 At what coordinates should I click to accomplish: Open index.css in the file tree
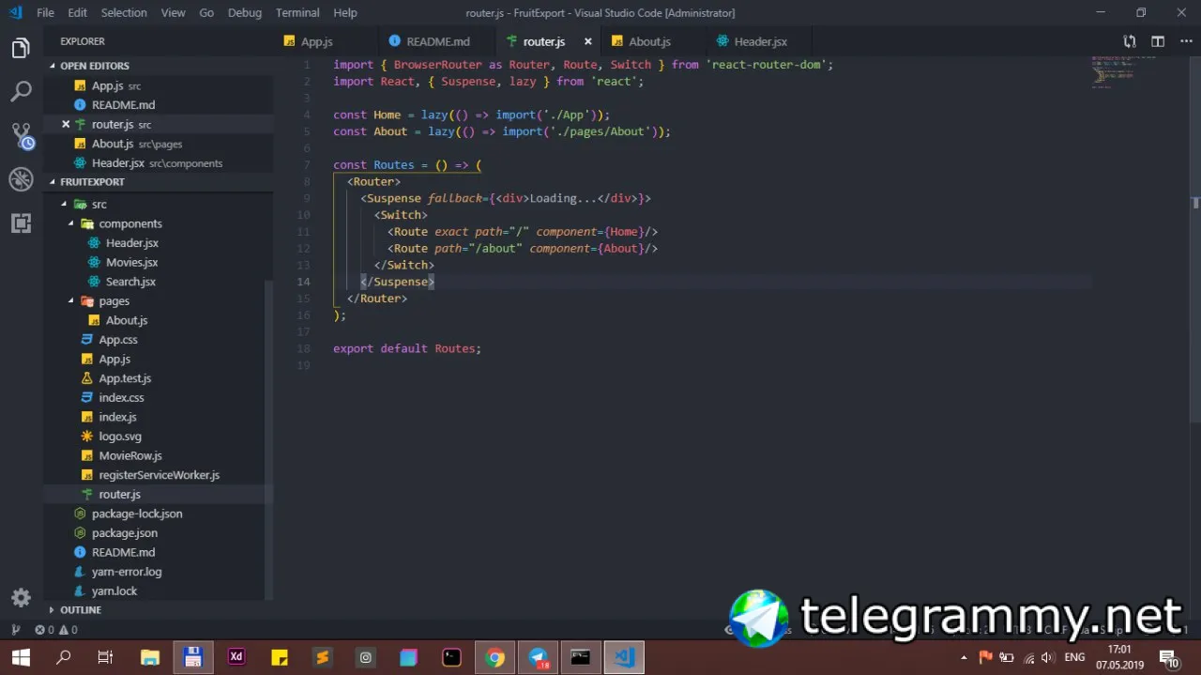click(x=121, y=397)
